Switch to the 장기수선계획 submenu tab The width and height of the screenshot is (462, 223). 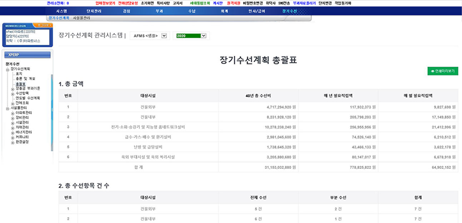pyautogui.click(x=59, y=18)
